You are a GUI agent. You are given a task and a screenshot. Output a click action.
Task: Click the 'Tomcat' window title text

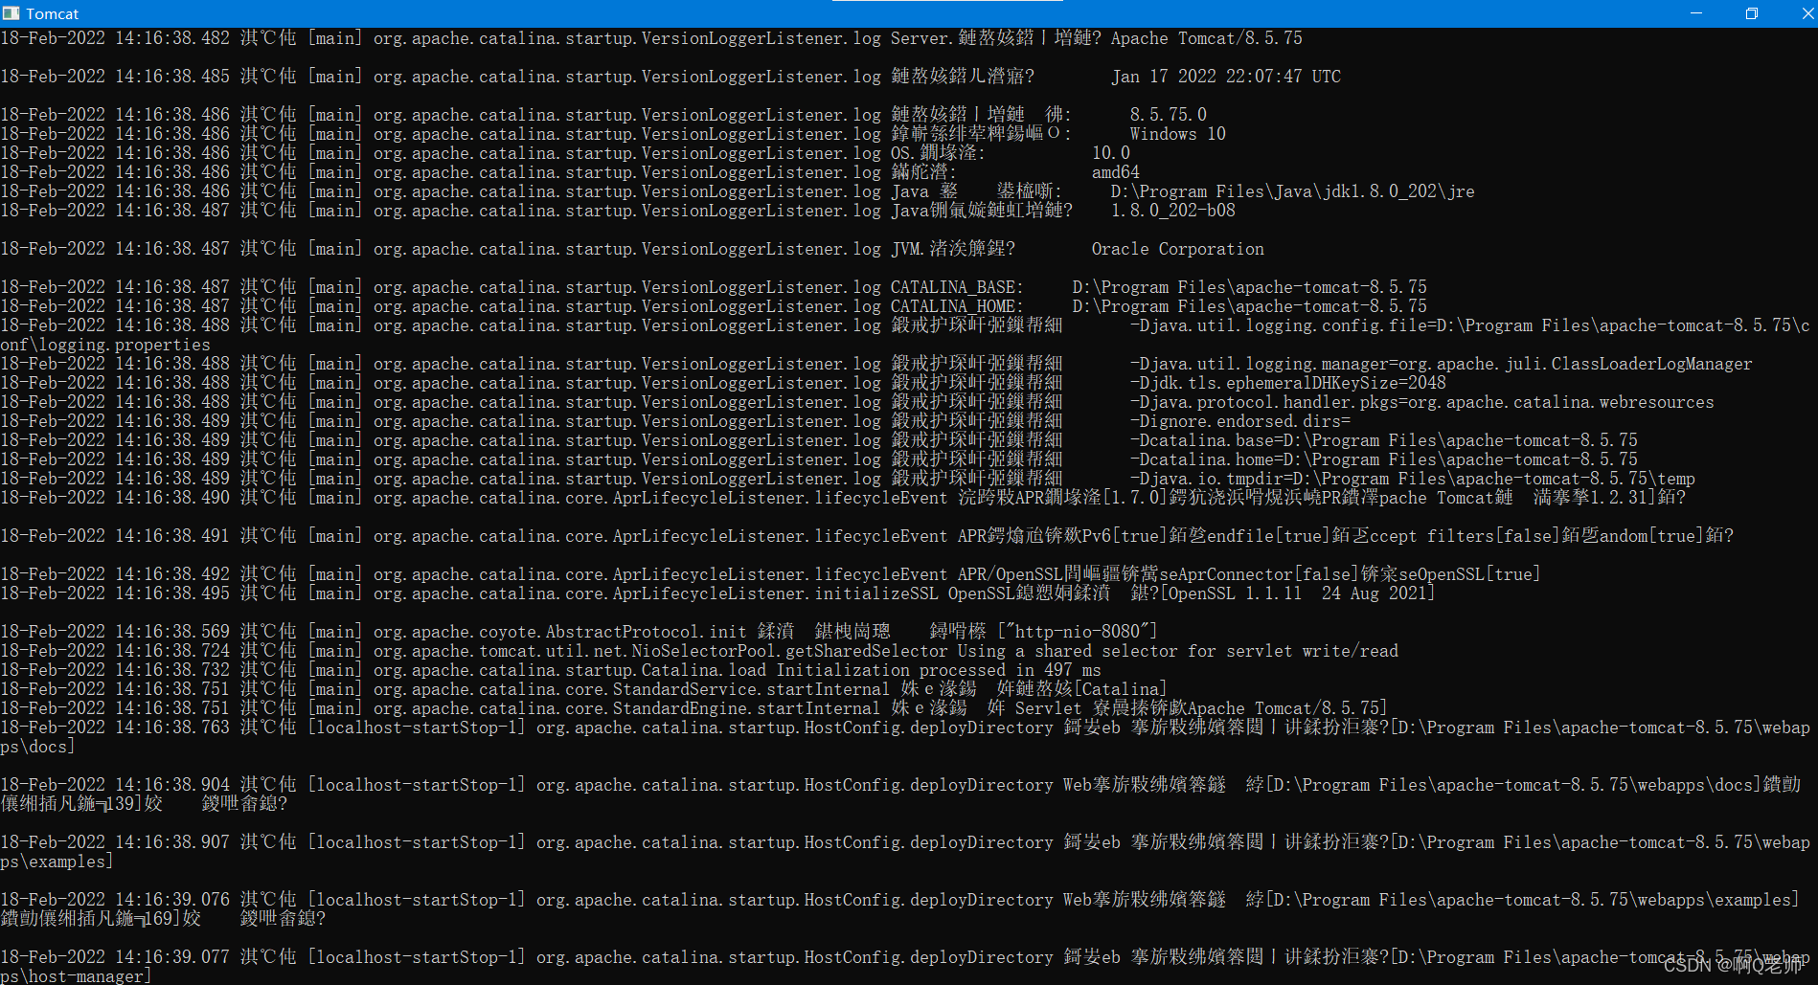point(53,13)
